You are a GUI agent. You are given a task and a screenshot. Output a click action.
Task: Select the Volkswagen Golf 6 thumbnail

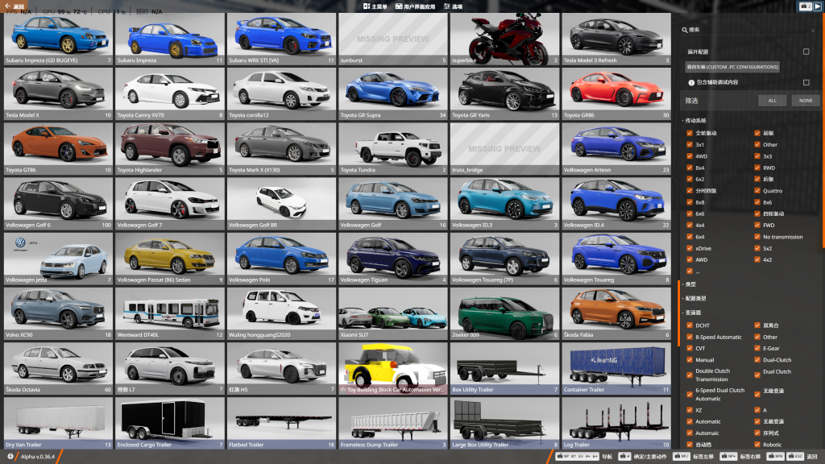tap(58, 204)
